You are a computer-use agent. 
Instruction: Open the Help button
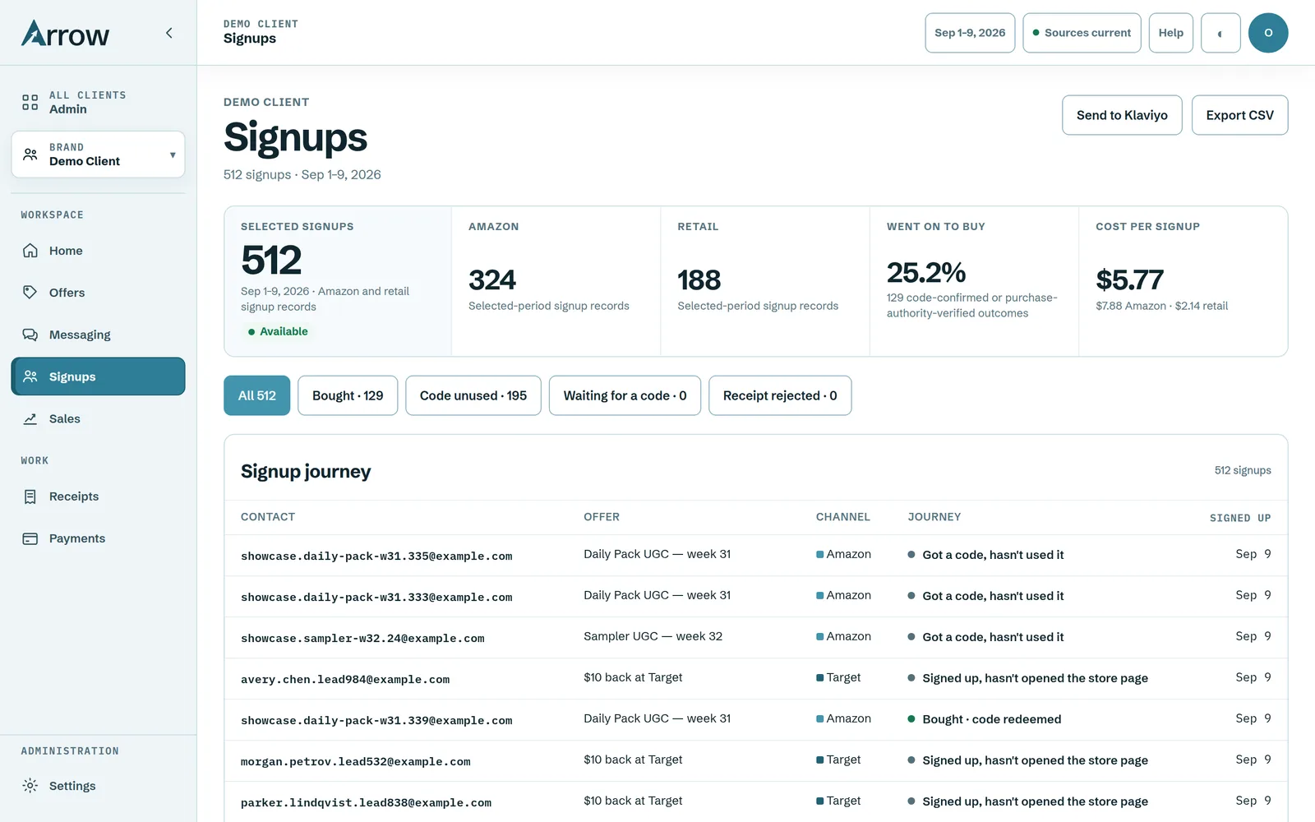[x=1171, y=33]
